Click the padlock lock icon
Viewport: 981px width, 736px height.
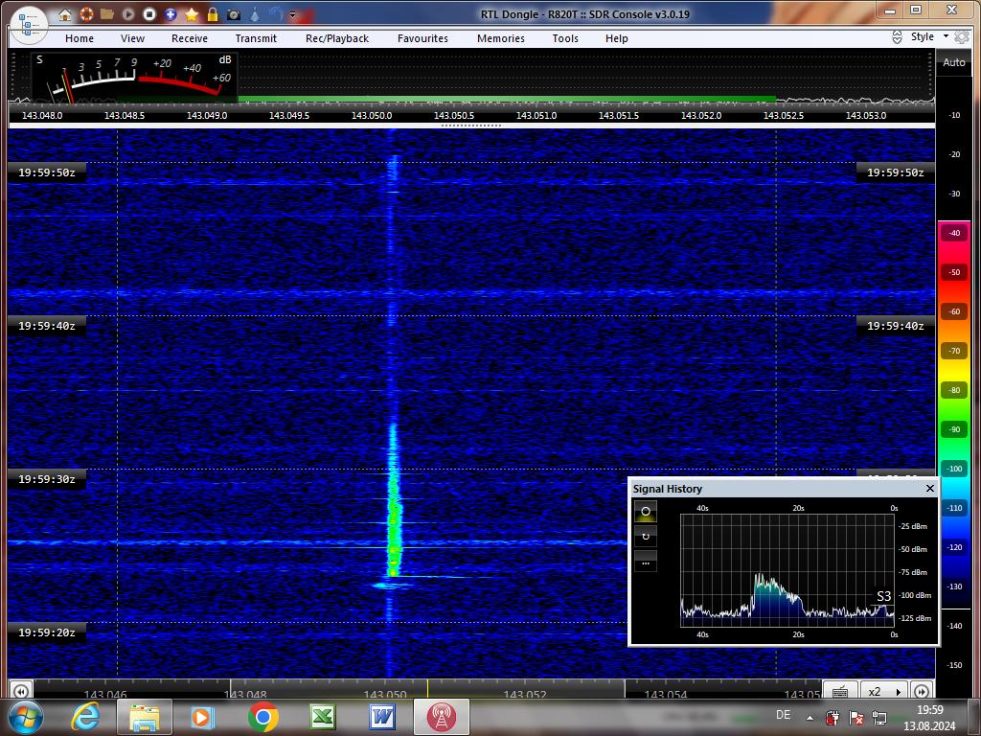click(213, 13)
